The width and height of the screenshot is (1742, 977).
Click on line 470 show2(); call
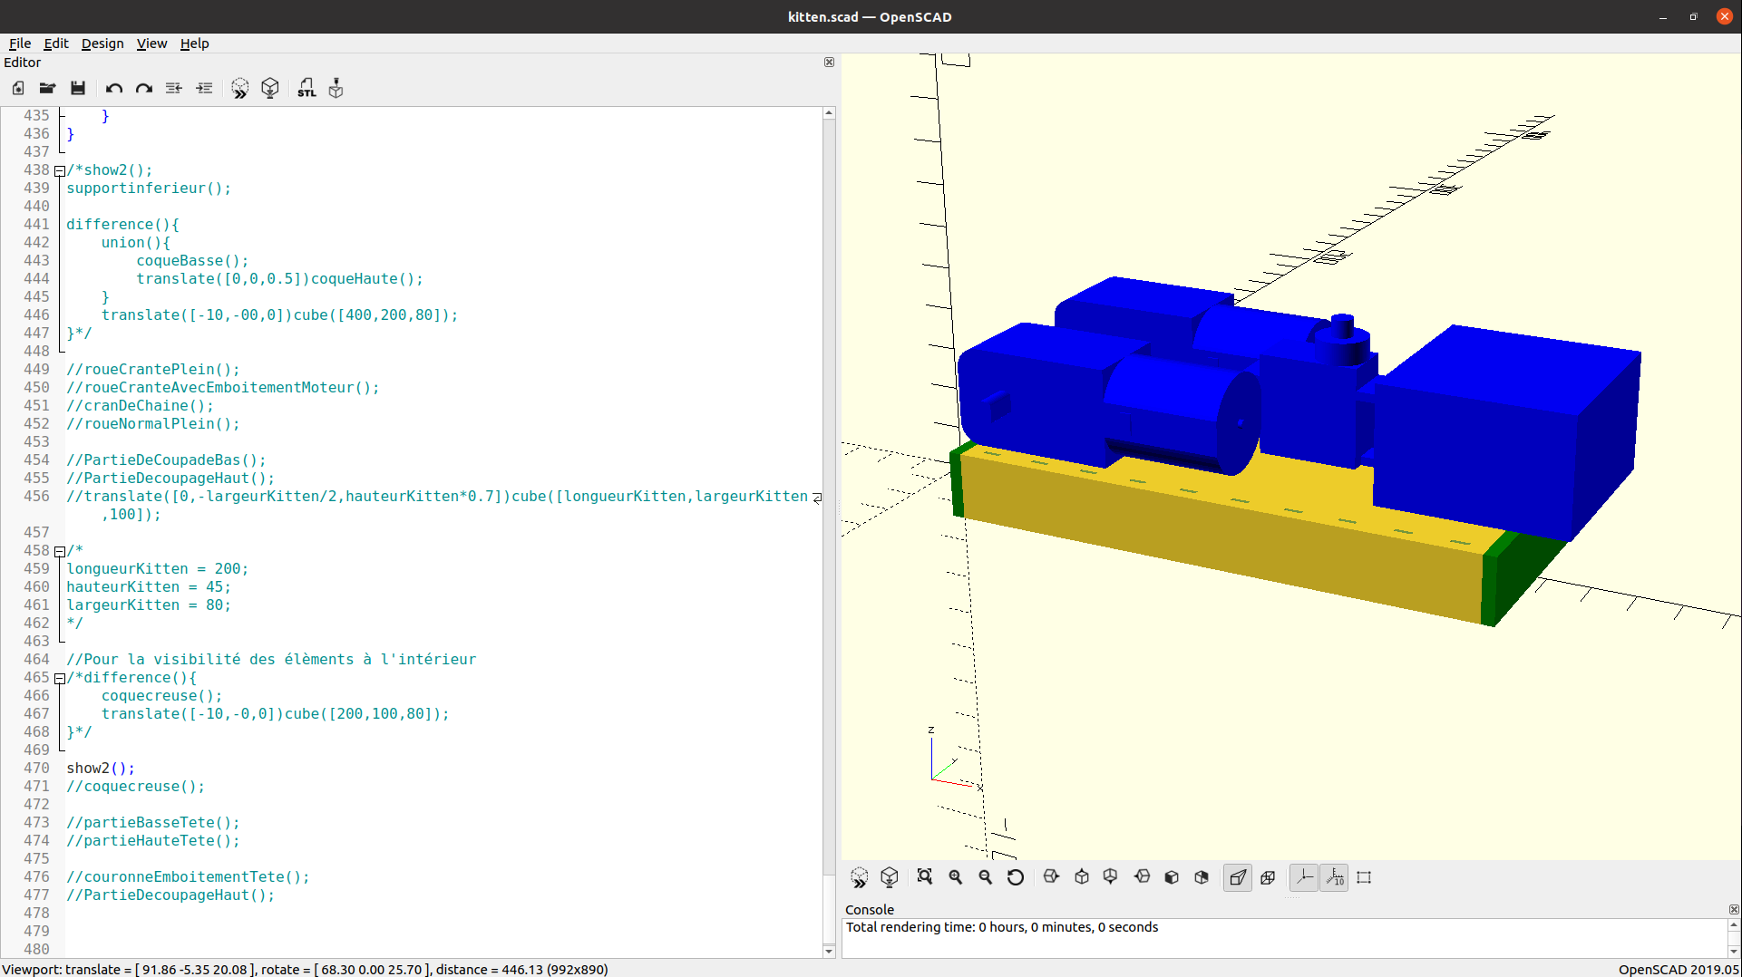(x=101, y=769)
